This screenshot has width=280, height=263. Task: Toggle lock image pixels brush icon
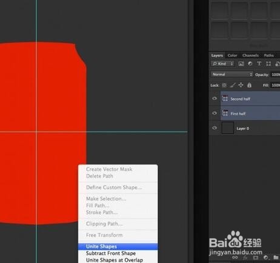pos(233,85)
